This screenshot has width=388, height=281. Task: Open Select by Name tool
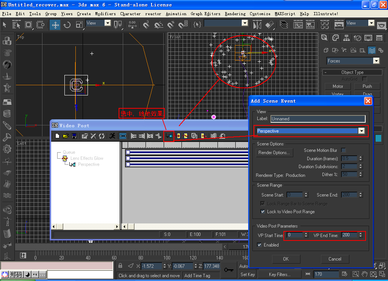(16, 25)
